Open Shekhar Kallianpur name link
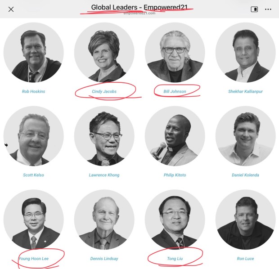The width and height of the screenshot is (279, 269). (x=245, y=91)
